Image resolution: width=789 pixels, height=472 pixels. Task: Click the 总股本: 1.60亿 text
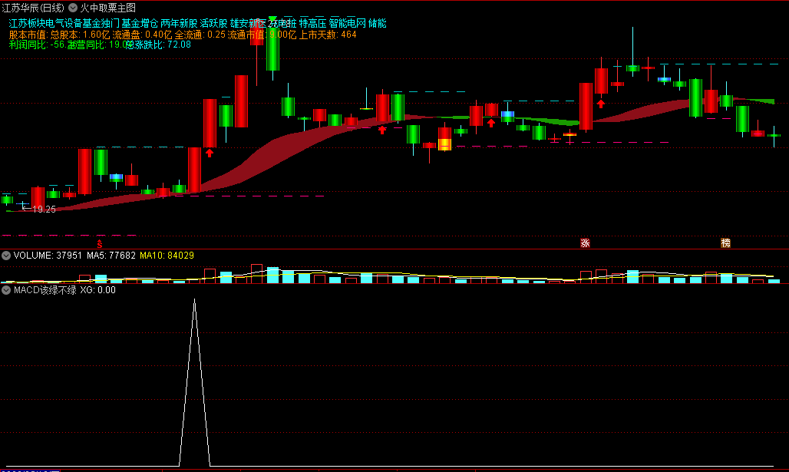click(80, 35)
